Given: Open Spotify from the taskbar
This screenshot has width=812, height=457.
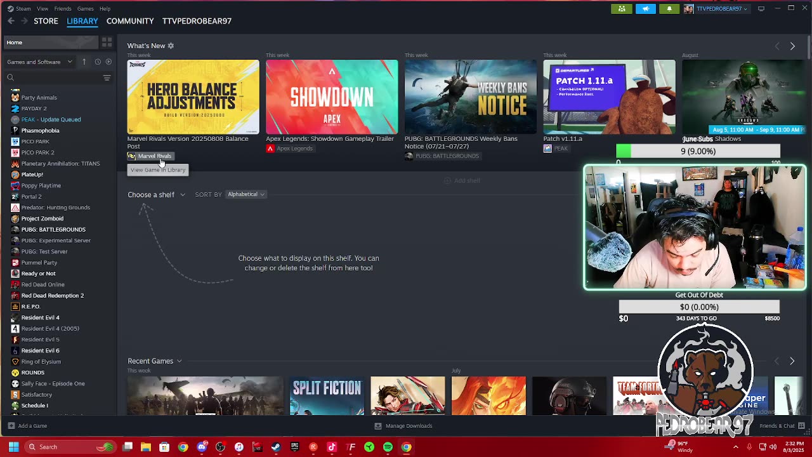Looking at the screenshot, I should point(388,447).
